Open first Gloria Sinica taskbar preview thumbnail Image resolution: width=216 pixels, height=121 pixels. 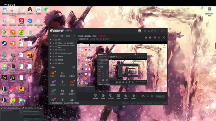tap(11, 114)
